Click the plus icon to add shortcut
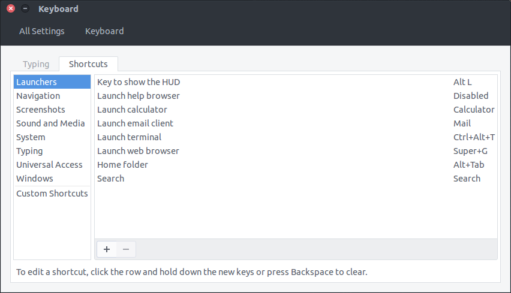 [107, 249]
